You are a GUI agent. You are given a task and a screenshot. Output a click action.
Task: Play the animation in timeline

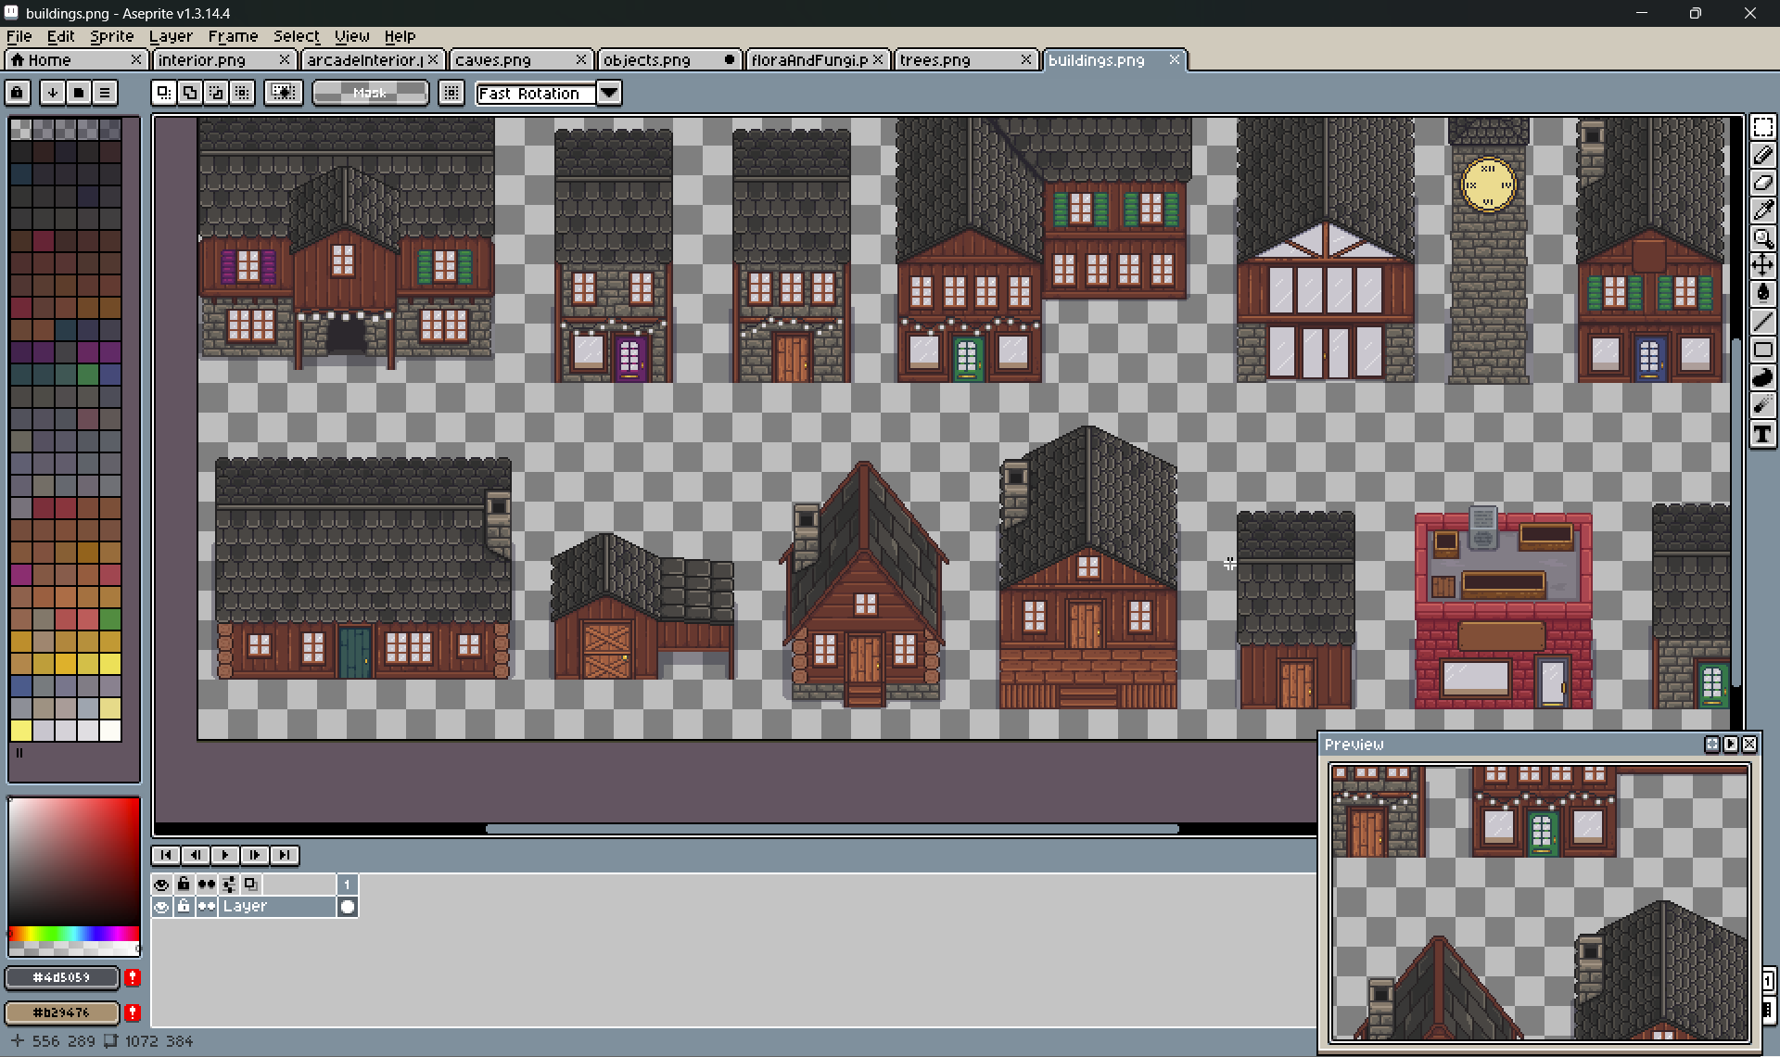[224, 855]
